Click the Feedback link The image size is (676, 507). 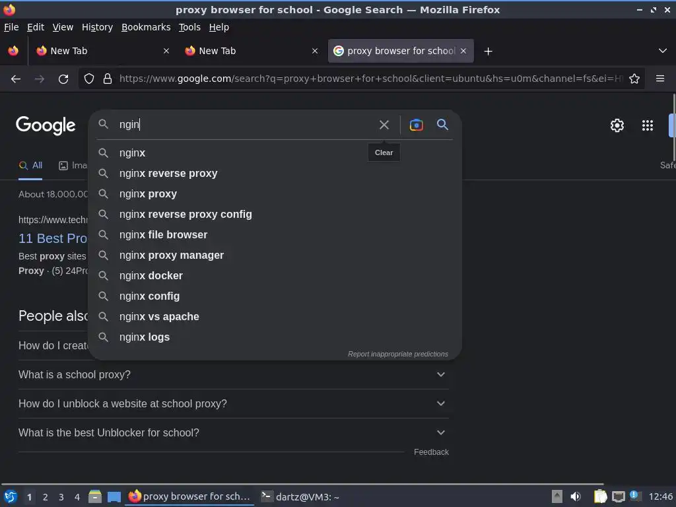(x=431, y=452)
